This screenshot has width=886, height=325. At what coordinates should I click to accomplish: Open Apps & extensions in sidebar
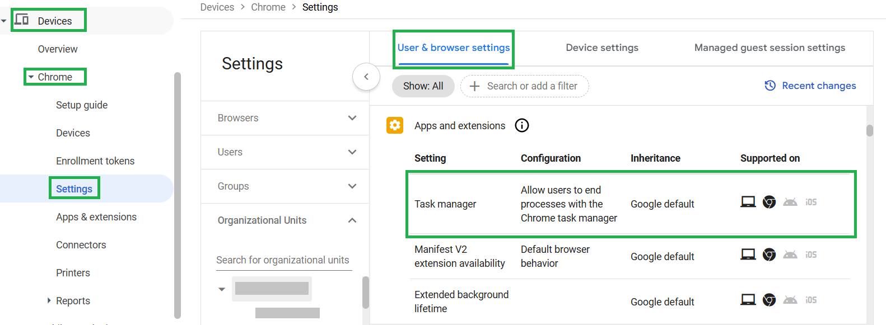click(x=96, y=217)
